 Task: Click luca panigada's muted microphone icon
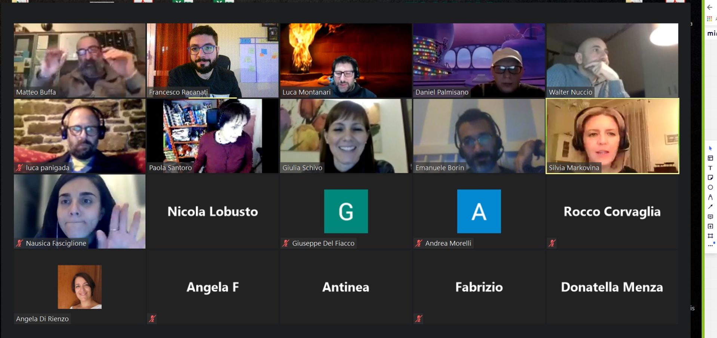pyautogui.click(x=19, y=168)
